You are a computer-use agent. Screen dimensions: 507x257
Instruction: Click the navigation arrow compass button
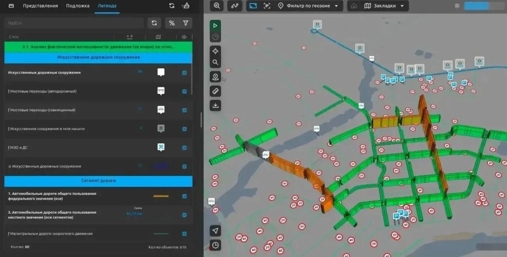pos(215,230)
